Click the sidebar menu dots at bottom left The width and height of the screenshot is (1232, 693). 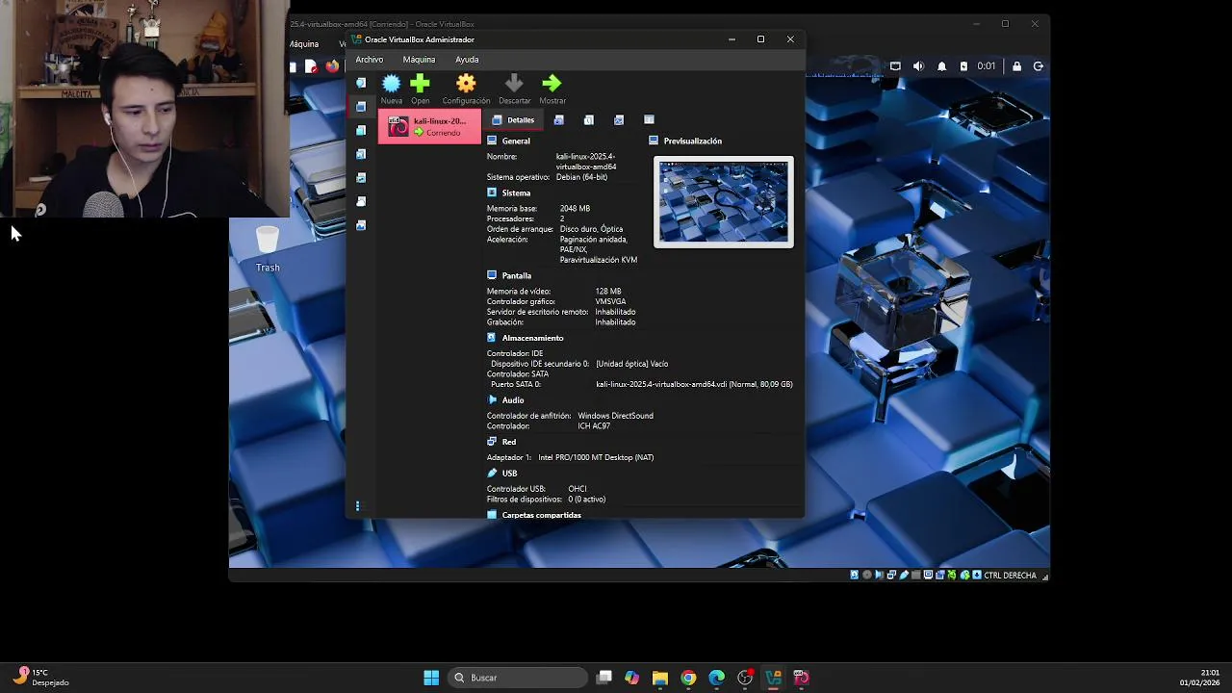tap(358, 505)
